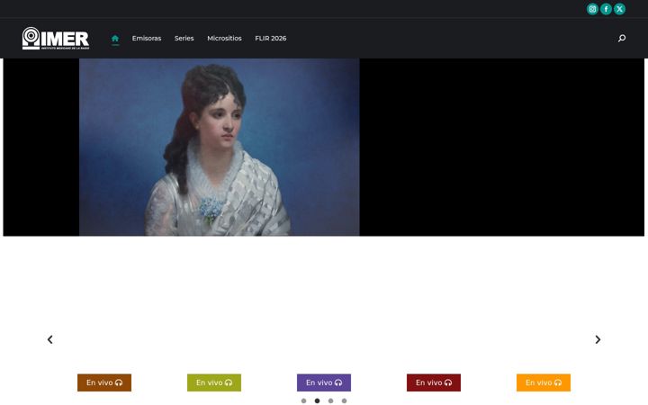This screenshot has height=405, width=648.
Task: Open IMER Instagram profile icon
Action: [592, 9]
